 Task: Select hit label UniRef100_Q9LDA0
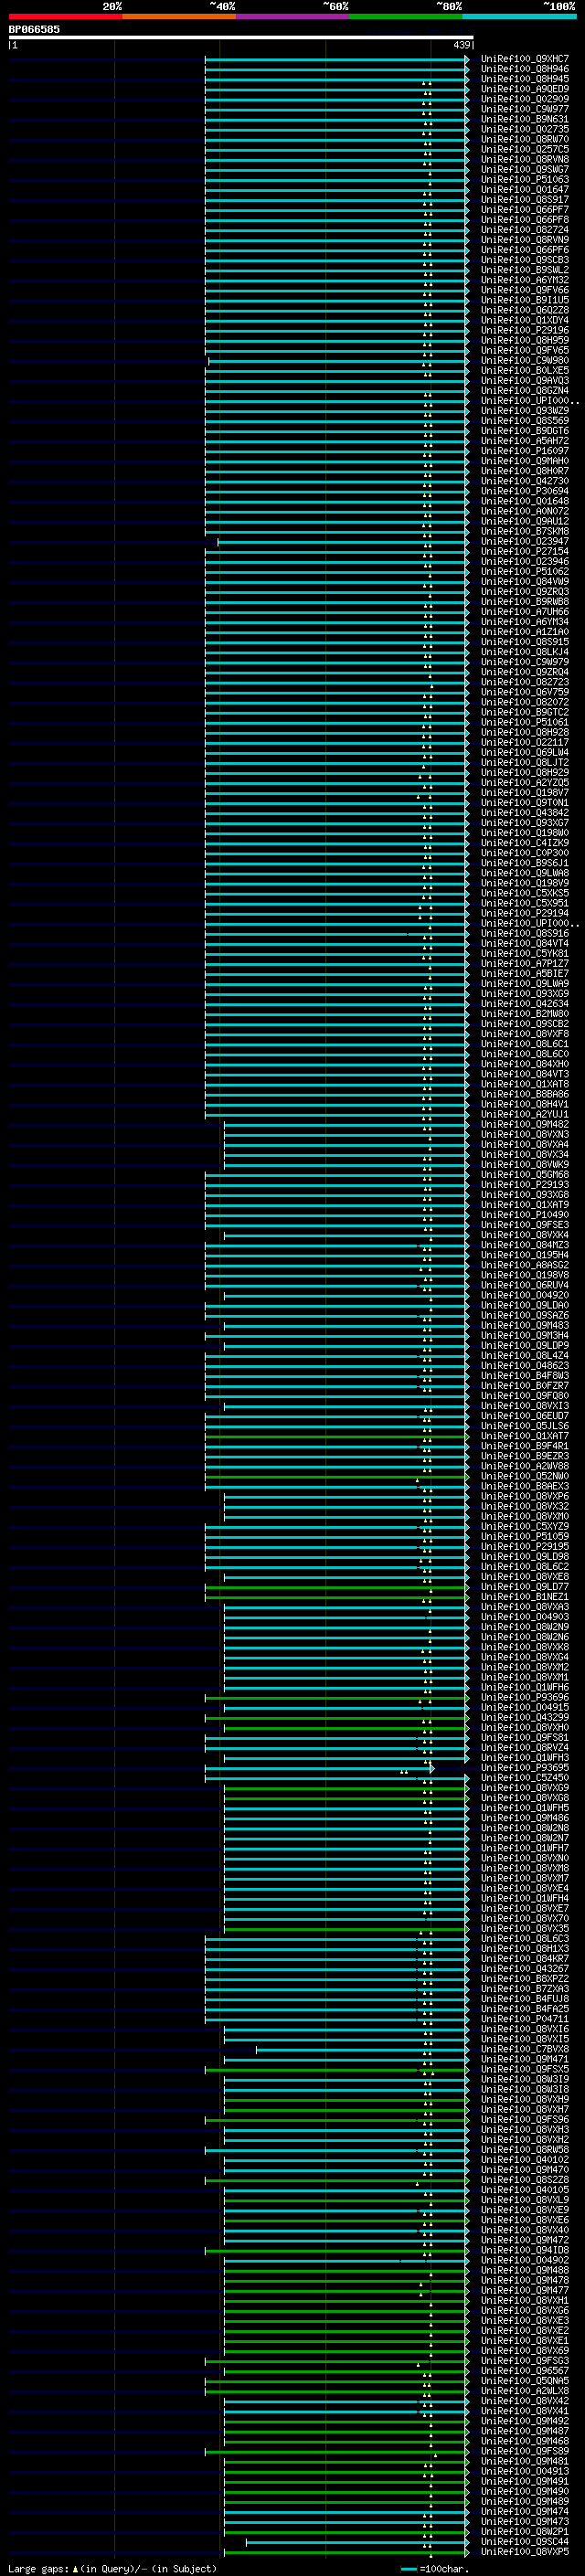tap(525, 1305)
